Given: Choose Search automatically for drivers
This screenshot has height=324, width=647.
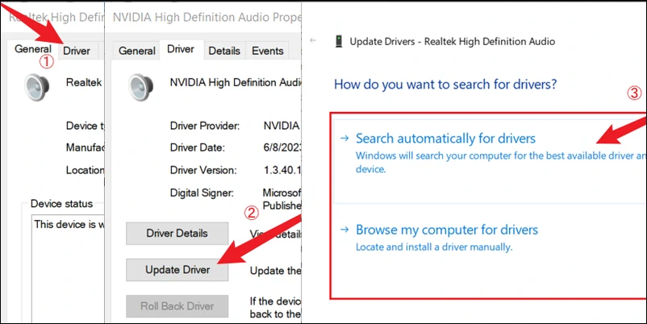Looking at the screenshot, I should (x=445, y=139).
